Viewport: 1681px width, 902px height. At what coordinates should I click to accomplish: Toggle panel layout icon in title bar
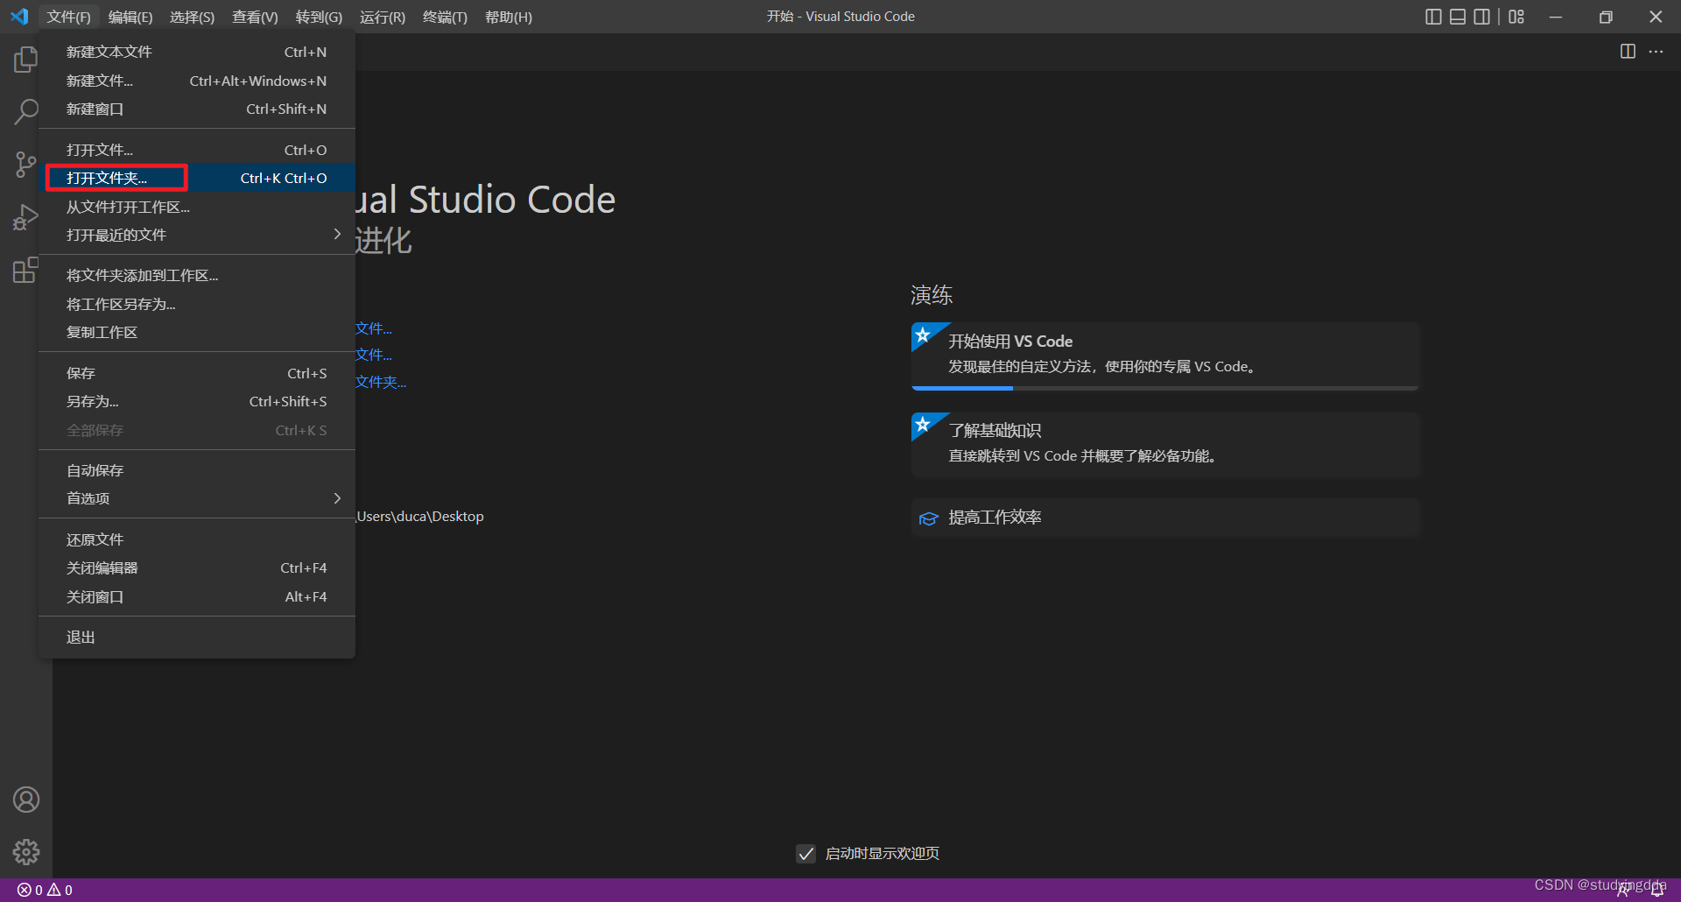pos(1458,17)
